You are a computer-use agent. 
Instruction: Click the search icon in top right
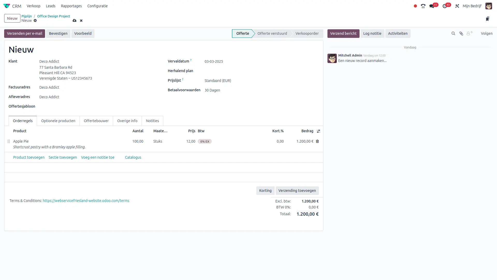point(453,33)
